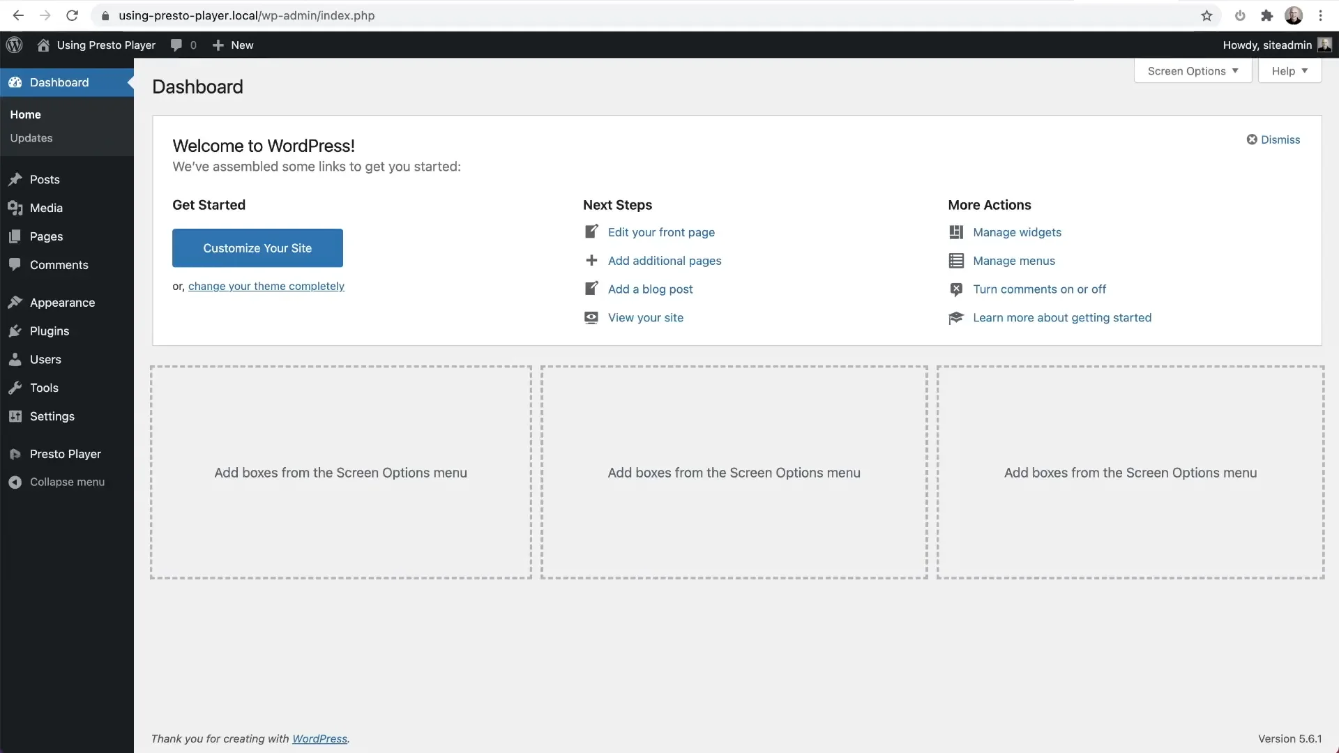Click the Dashboard gauge icon in sidebar
1339x753 pixels.
(x=15, y=82)
